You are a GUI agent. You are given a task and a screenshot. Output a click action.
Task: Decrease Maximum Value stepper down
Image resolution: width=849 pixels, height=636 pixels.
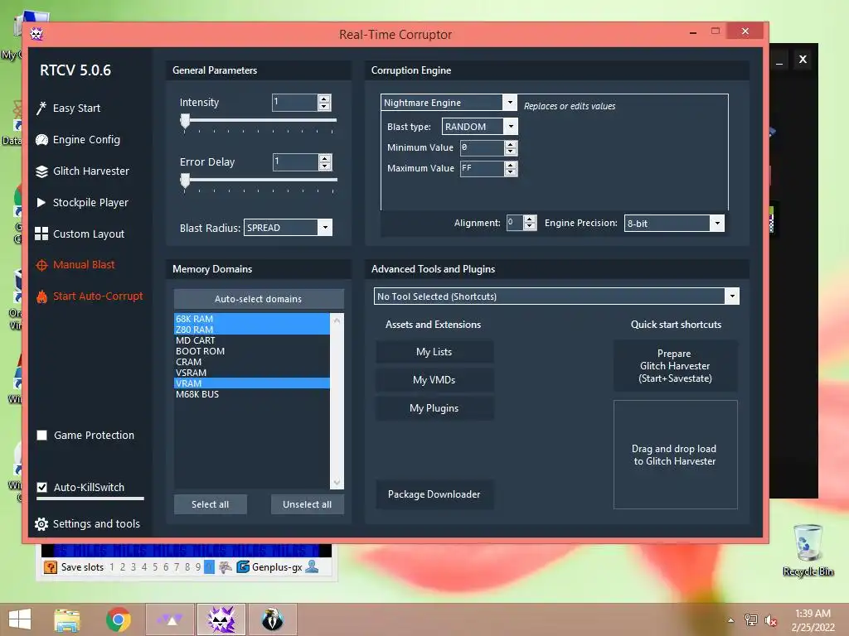[511, 172]
